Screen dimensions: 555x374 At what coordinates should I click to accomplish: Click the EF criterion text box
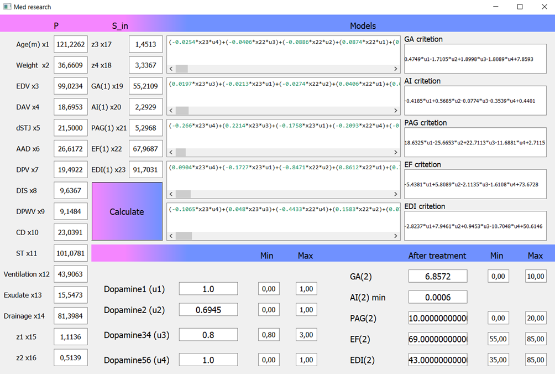[x=475, y=183]
